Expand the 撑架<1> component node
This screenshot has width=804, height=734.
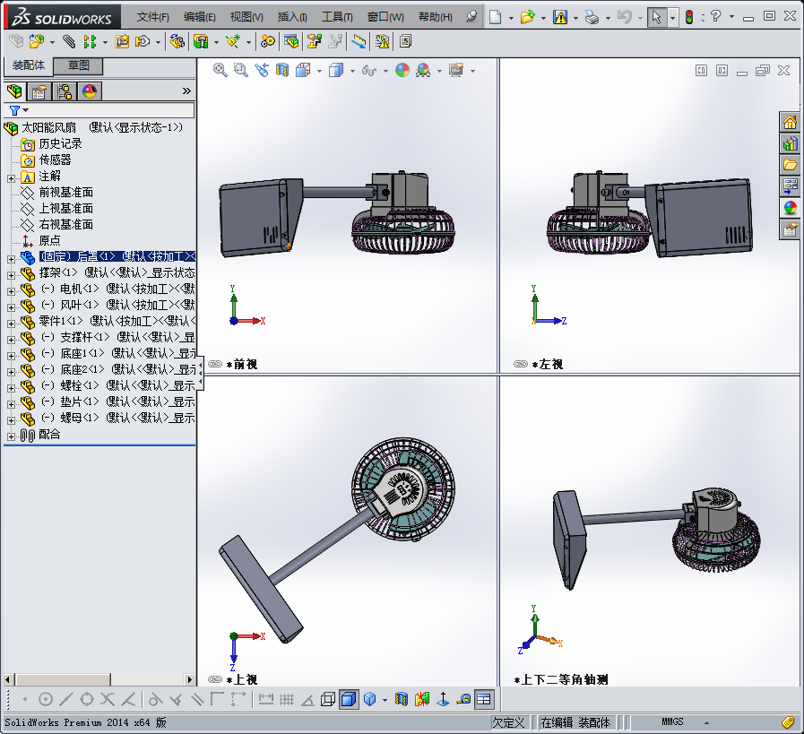pyautogui.click(x=12, y=276)
